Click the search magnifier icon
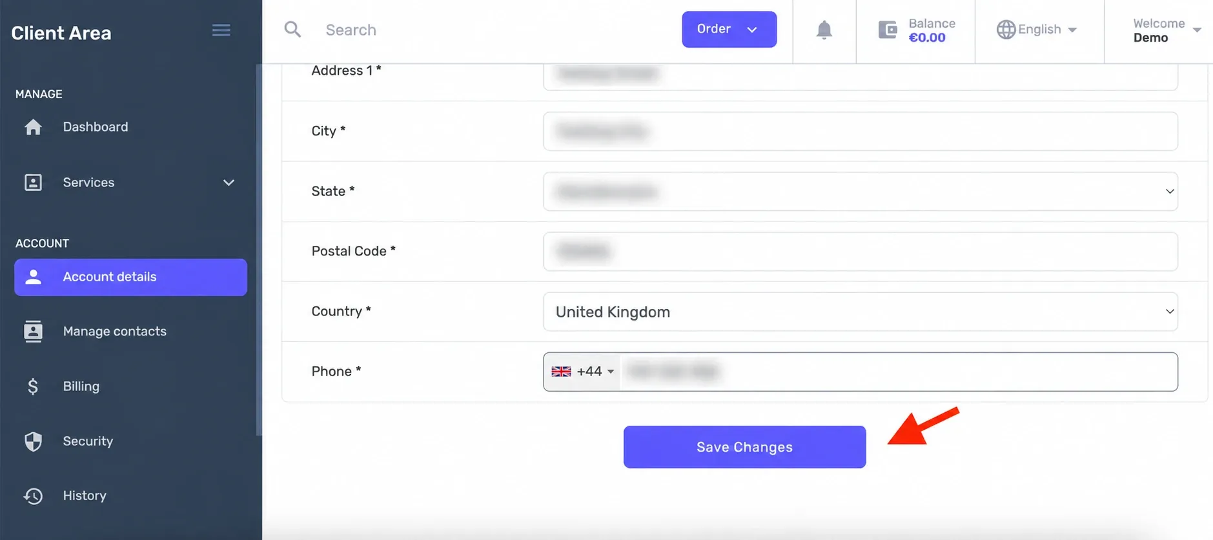This screenshot has height=540, width=1213. pos(292,30)
